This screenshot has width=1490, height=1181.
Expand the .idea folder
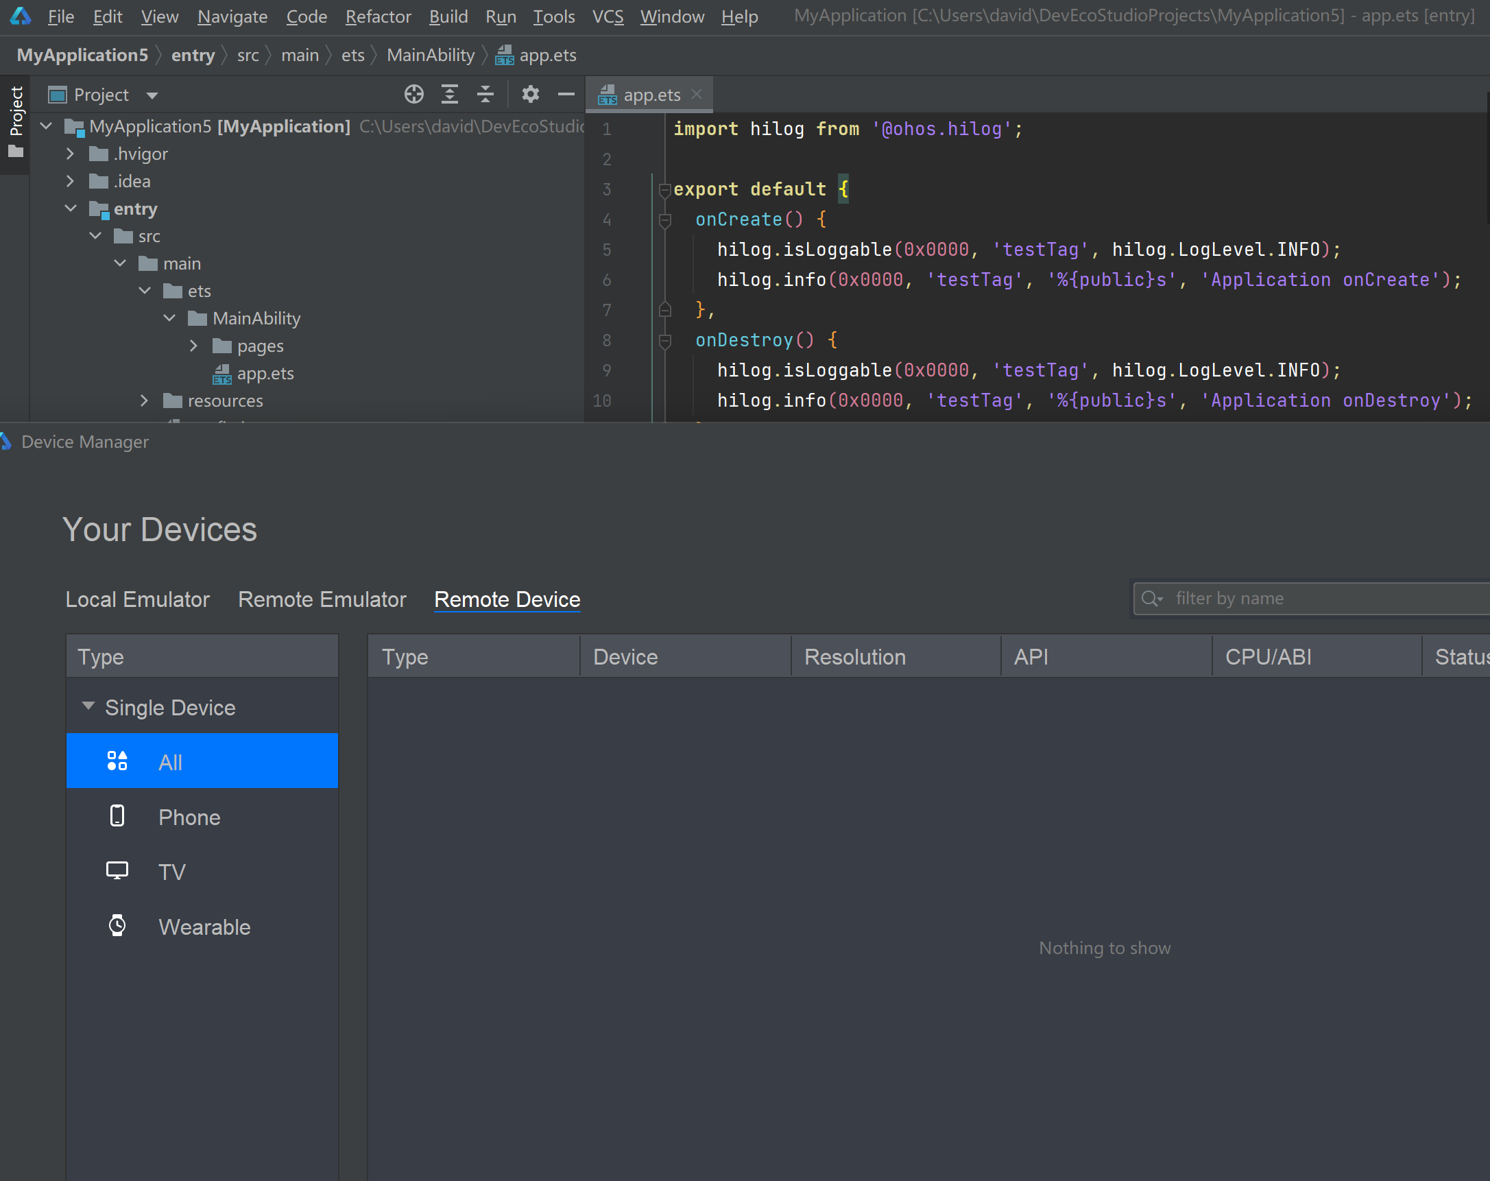click(71, 181)
